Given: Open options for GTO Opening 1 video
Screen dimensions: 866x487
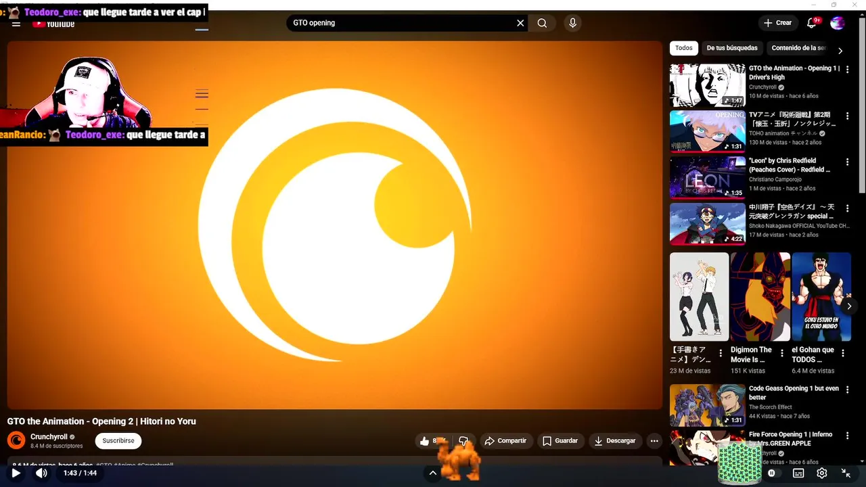Looking at the screenshot, I should click(847, 69).
